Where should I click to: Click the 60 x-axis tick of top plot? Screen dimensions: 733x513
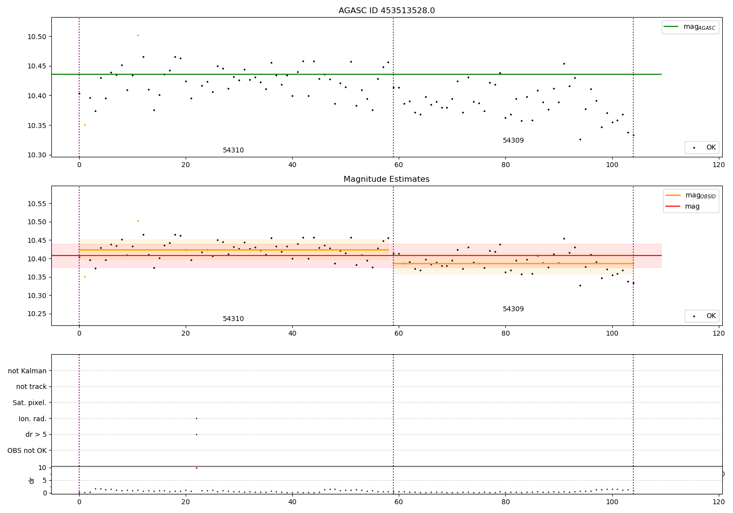coord(399,165)
